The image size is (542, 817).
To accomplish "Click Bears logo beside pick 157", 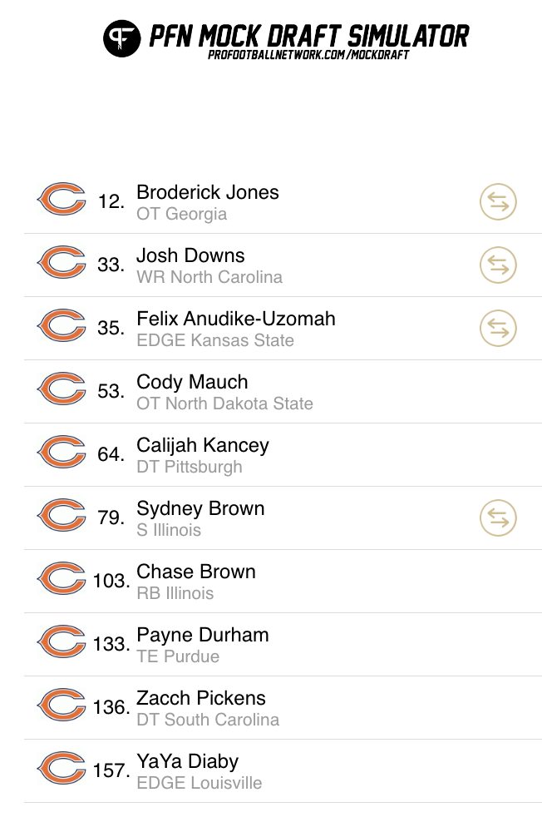I will pos(62,768).
